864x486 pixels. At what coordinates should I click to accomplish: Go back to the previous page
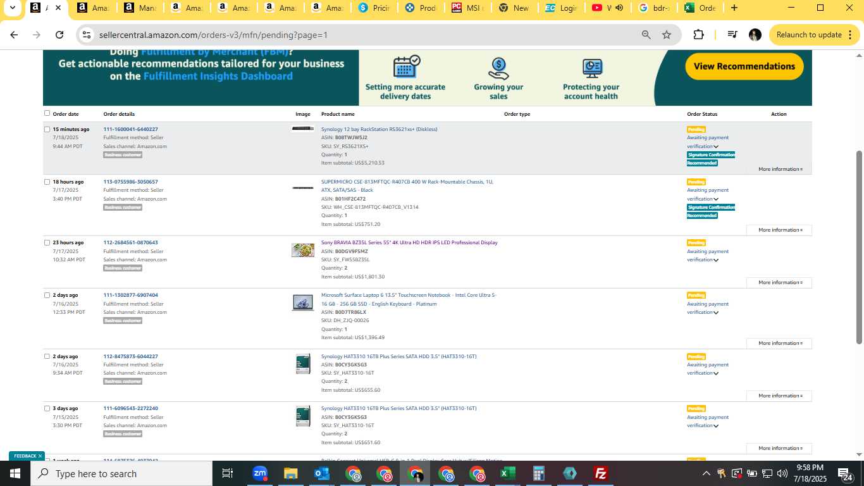click(x=14, y=35)
